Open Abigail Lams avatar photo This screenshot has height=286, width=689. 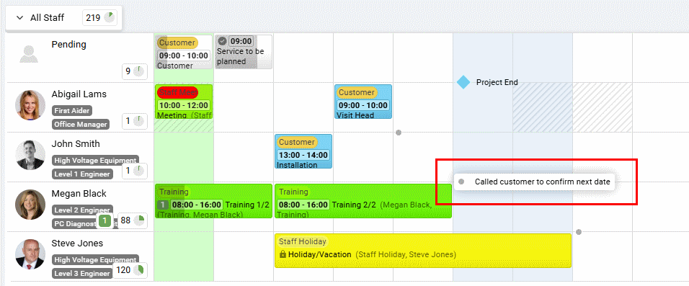[30, 105]
